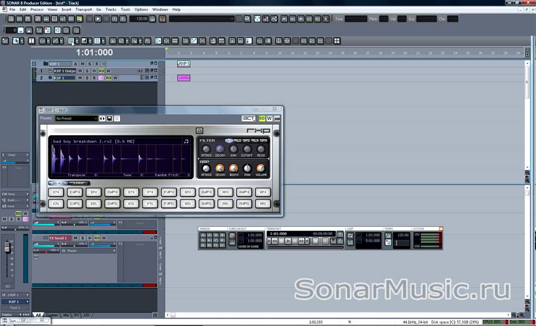The height and width of the screenshot is (326, 536).
Task: Toggle write W button in RXP window
Action: pyautogui.click(x=269, y=119)
